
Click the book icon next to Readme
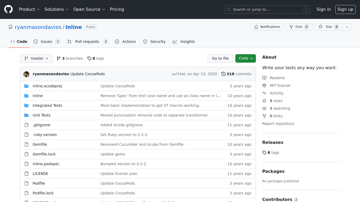click(264, 78)
